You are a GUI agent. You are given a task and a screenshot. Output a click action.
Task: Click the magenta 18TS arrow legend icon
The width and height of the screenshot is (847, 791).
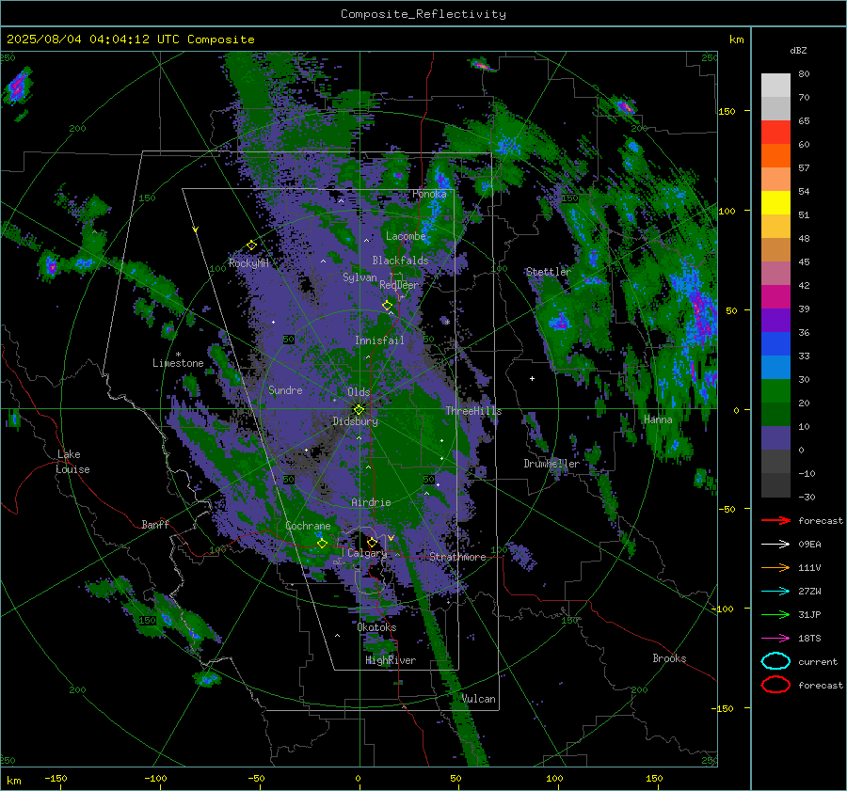pyautogui.click(x=775, y=639)
